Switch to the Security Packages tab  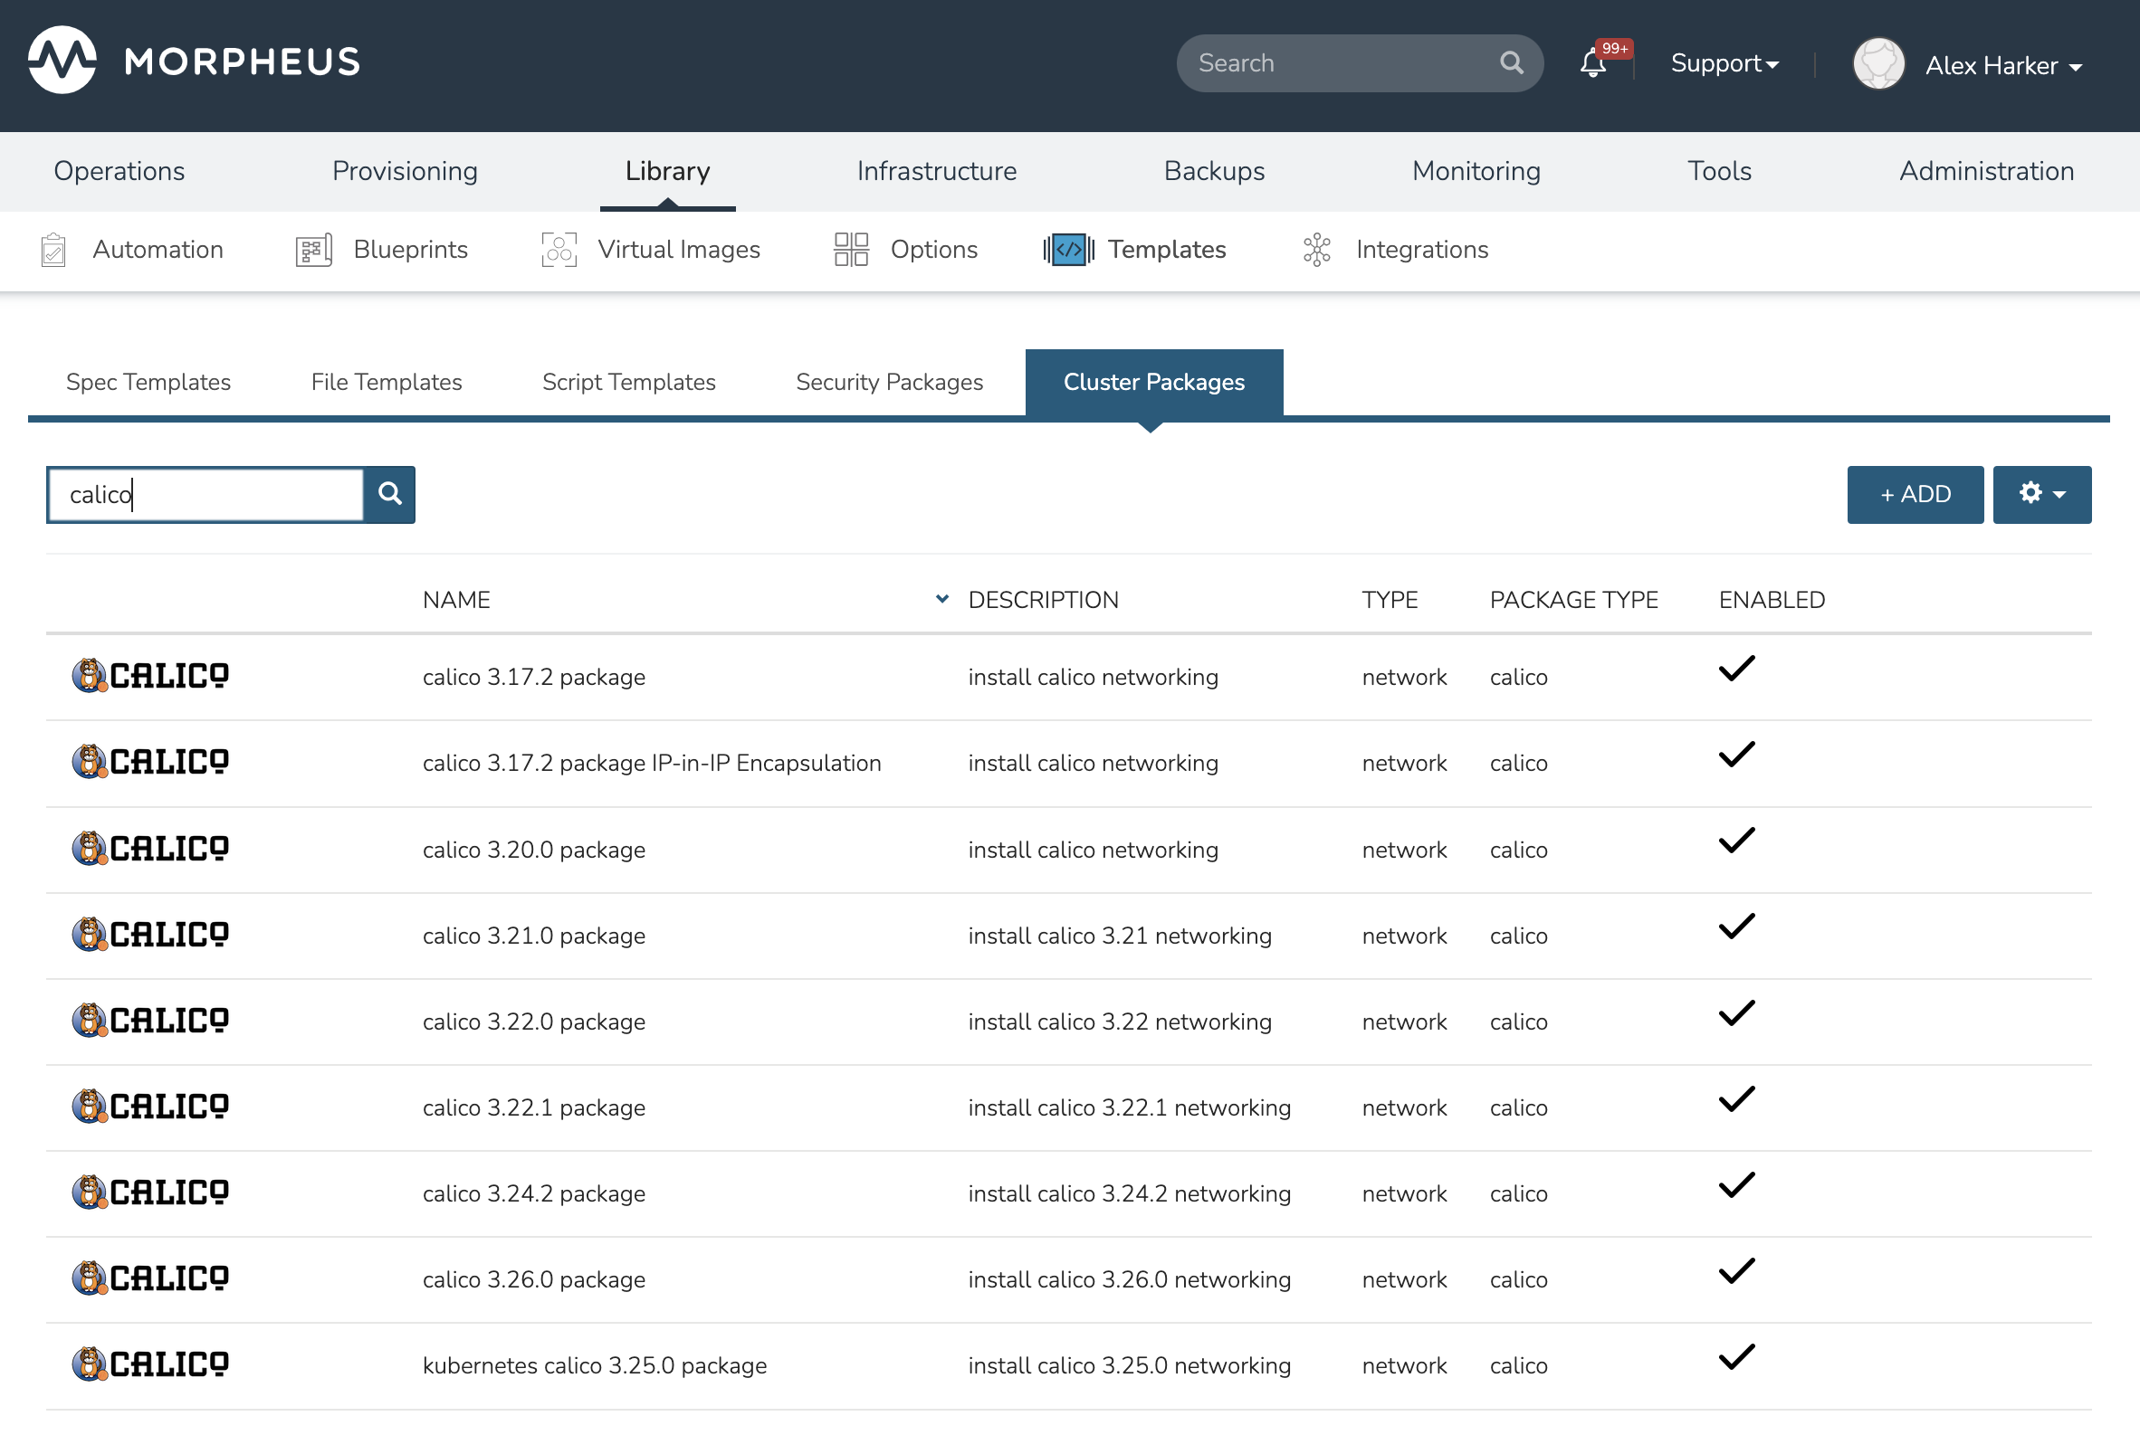coord(888,382)
